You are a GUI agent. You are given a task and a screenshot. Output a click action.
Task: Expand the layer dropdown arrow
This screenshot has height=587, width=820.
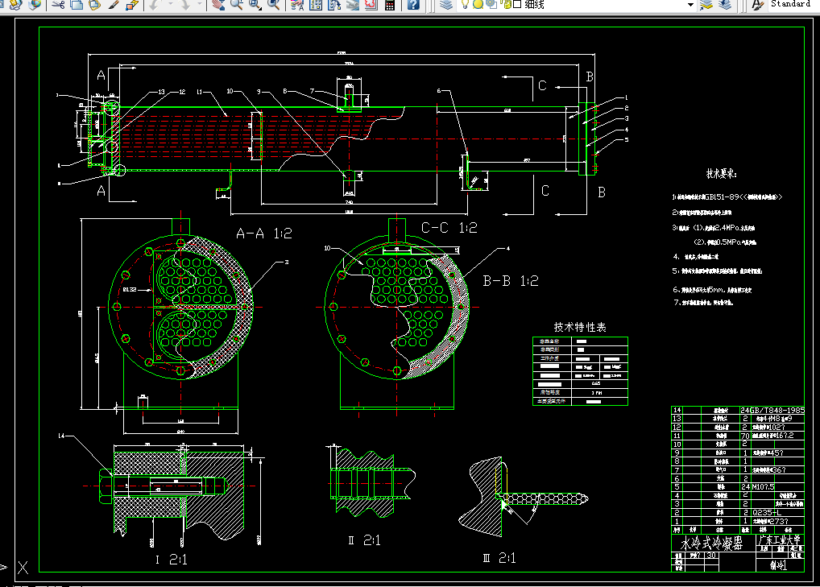coord(690,4)
